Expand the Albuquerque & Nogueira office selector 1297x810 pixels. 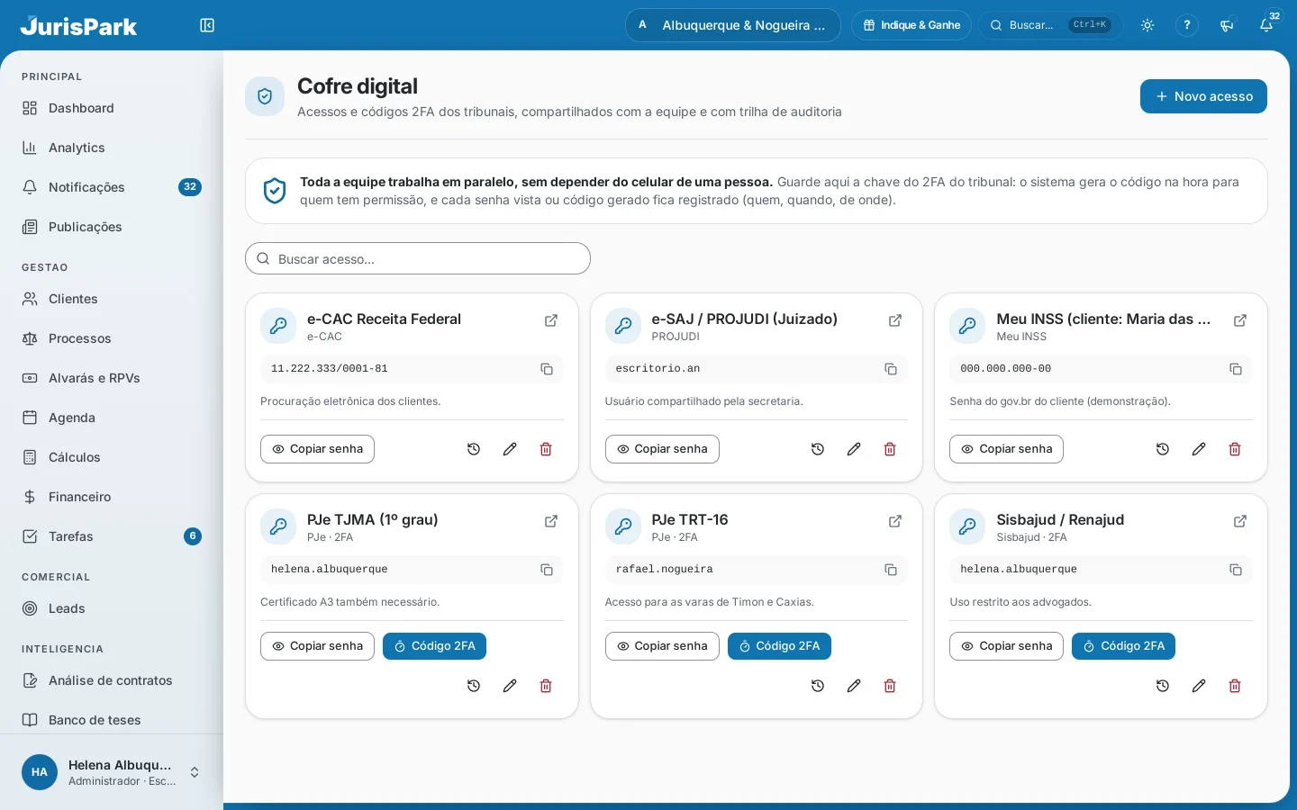coord(732,25)
